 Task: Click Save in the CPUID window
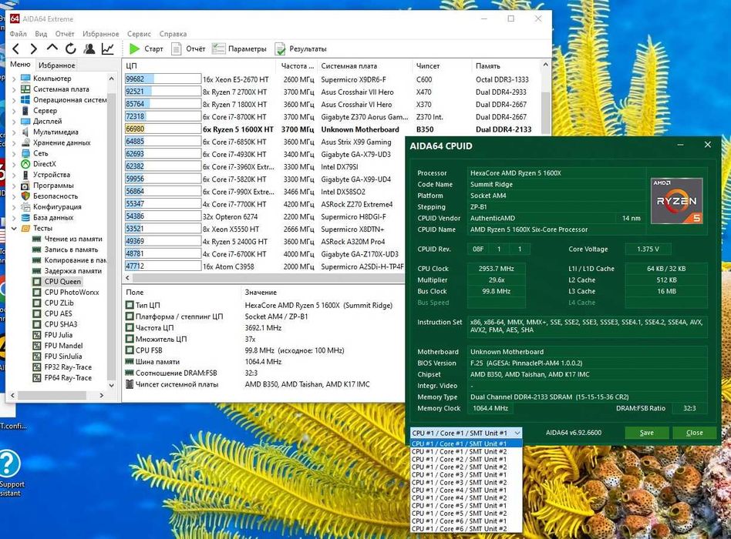[646, 433]
